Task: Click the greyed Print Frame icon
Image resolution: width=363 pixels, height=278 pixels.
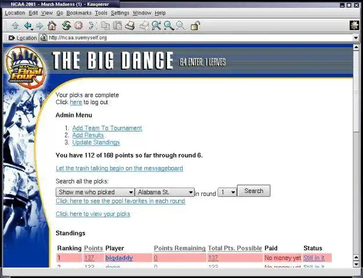Action: point(144,25)
